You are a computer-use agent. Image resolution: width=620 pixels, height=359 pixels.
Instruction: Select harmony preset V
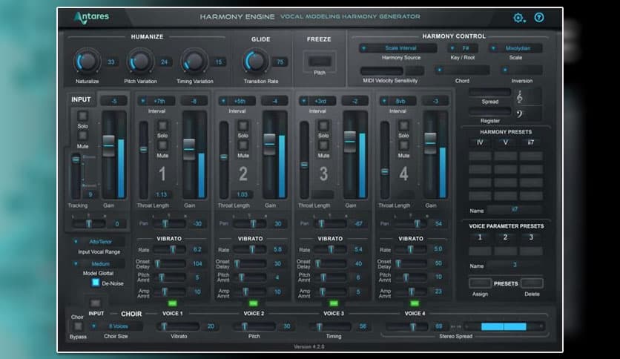(505, 142)
